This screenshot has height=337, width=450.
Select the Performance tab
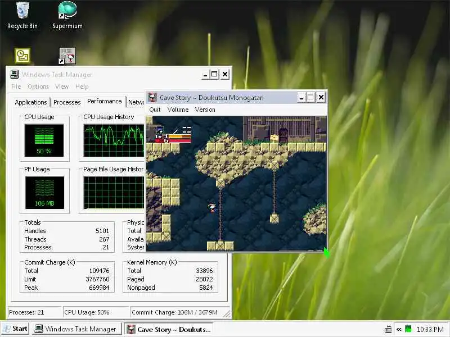[105, 102]
